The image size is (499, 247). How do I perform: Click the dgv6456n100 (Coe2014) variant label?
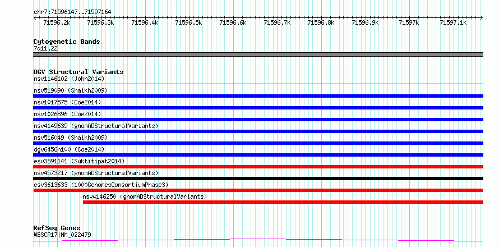coord(69,149)
